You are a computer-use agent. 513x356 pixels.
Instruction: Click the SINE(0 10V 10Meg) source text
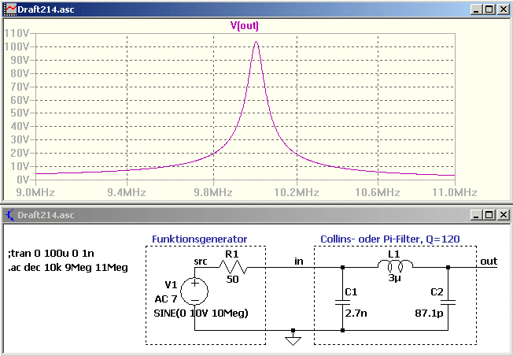pos(201,313)
